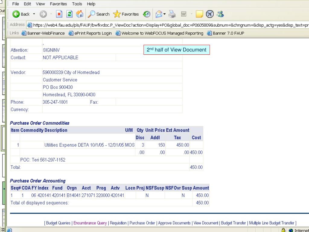
Task: Click the airplane circle toolbar icon
Action: coord(210,14)
